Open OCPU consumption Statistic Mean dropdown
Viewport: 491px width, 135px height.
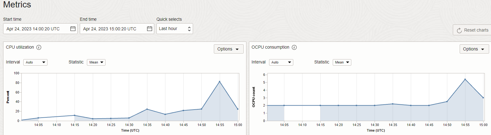coord(342,62)
